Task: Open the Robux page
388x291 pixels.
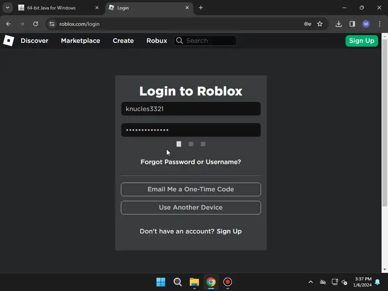Action: (x=156, y=41)
